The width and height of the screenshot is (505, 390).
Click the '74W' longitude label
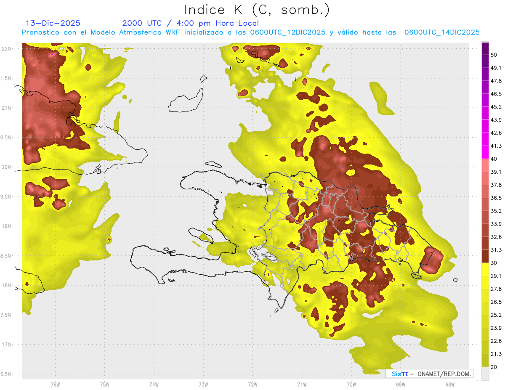154,385
